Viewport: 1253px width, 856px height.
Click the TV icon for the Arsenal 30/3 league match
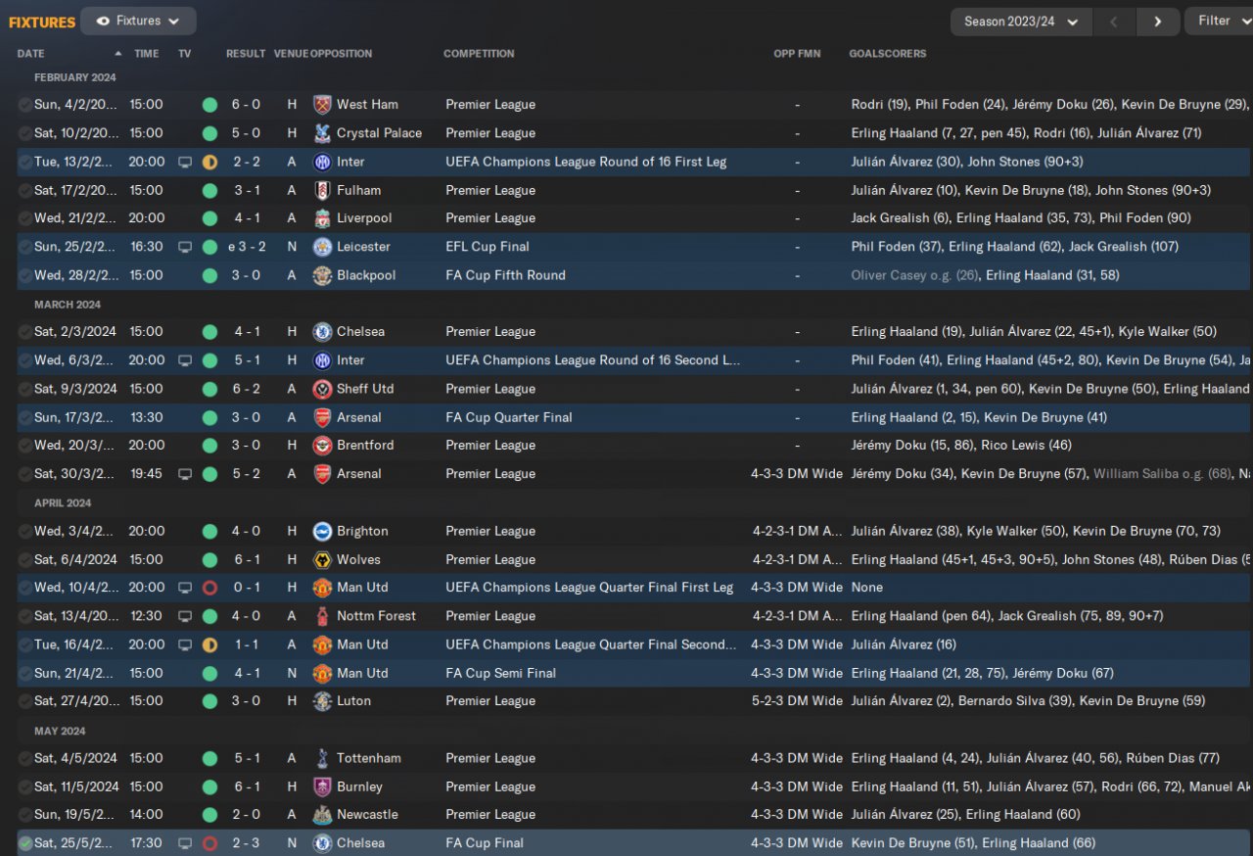pos(185,474)
